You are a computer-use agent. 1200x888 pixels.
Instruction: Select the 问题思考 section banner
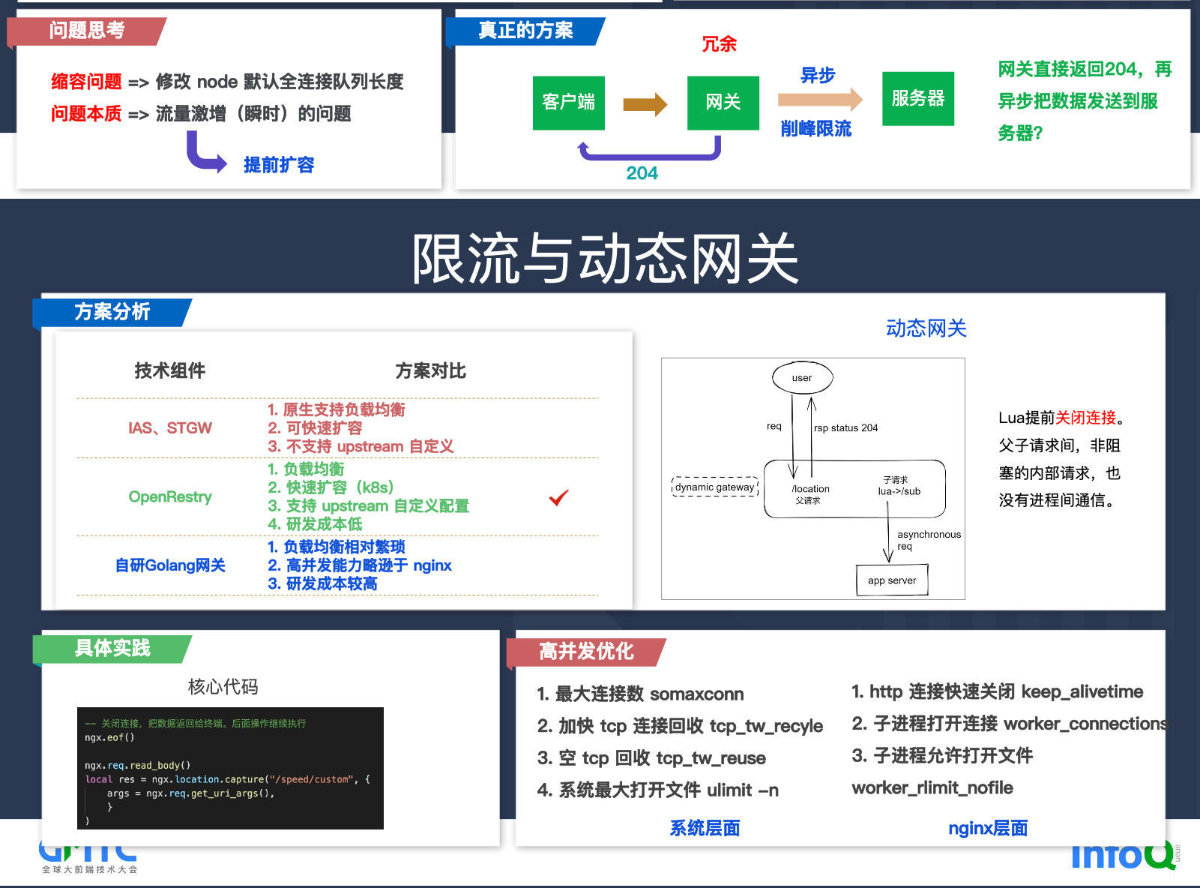tap(86, 31)
